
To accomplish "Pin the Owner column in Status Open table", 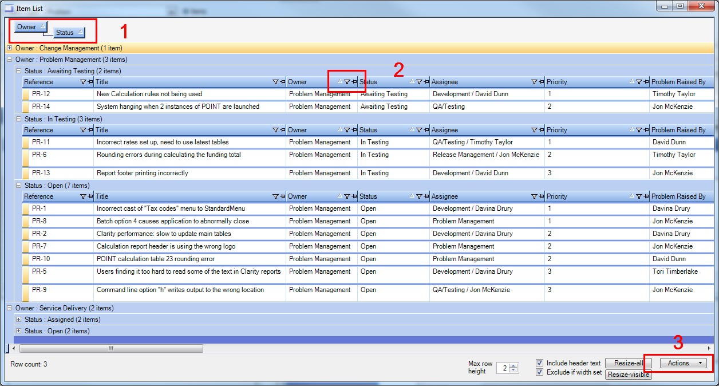I will pyautogui.click(x=354, y=197).
